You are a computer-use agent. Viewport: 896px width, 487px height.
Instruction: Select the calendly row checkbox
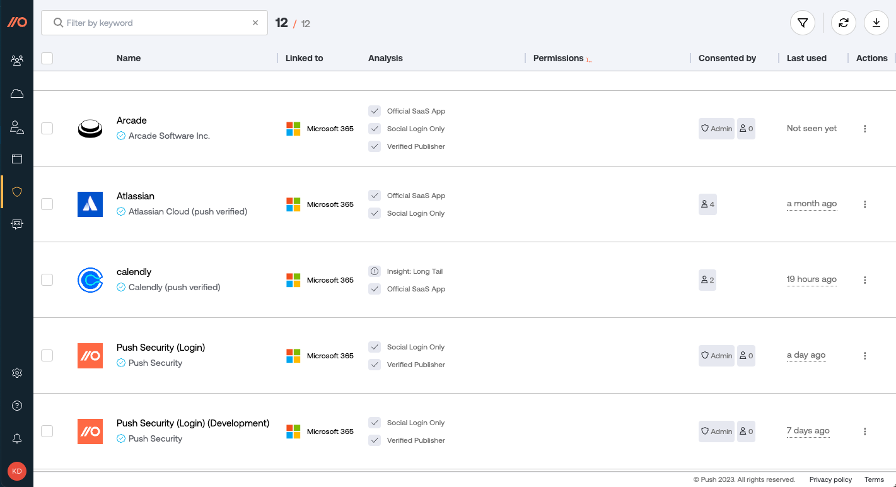(47, 279)
